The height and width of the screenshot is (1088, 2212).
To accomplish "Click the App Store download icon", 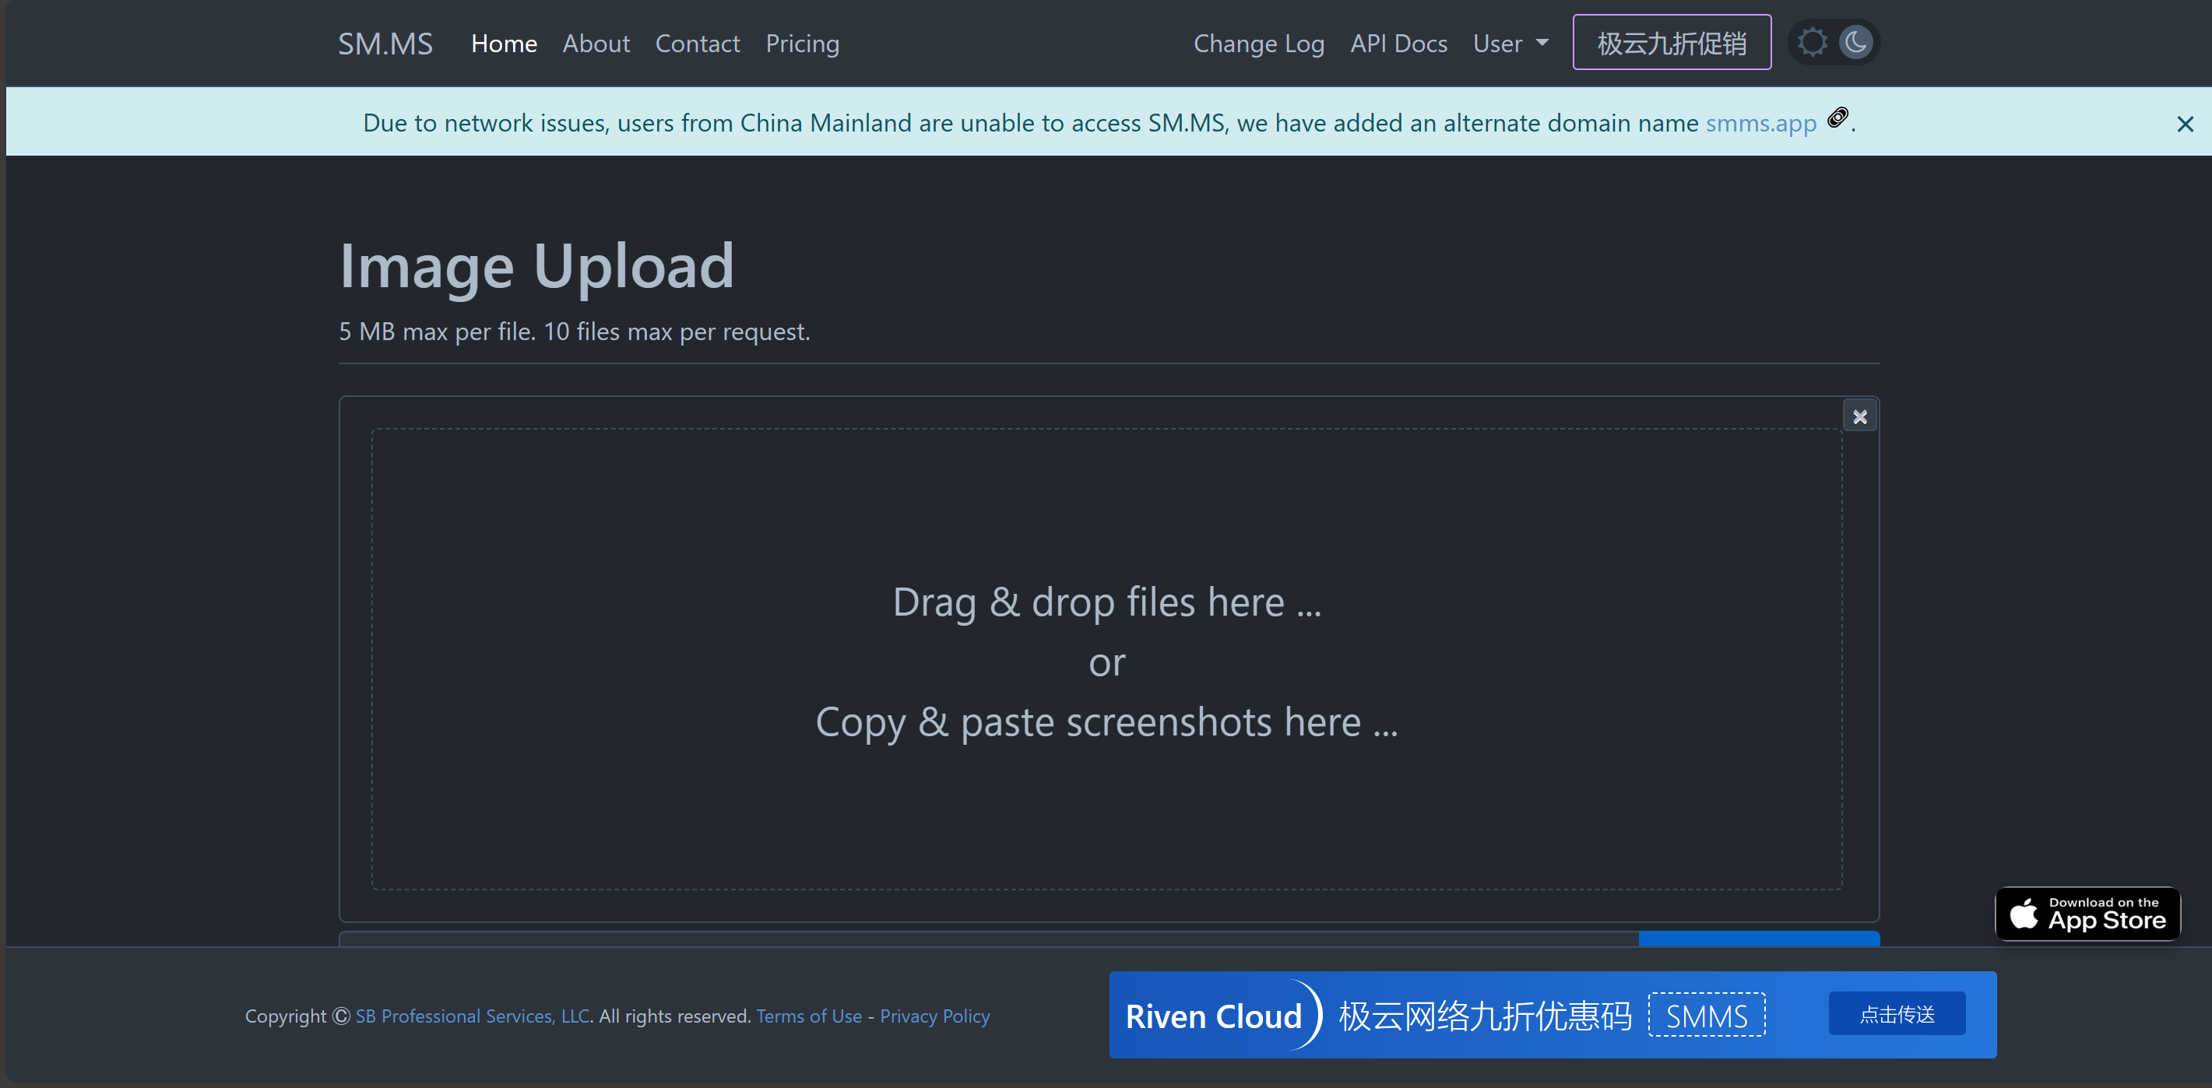I will (2092, 913).
